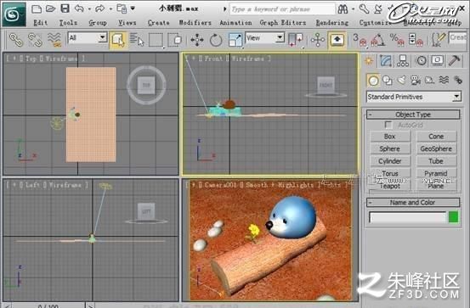Open the Modifiers menu

pos(195,23)
